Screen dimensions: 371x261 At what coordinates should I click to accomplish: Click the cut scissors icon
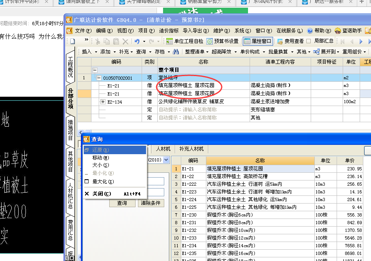[98, 41]
